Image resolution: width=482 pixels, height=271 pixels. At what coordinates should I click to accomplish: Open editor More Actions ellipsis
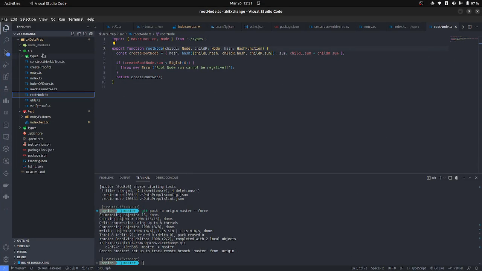coord(476,27)
